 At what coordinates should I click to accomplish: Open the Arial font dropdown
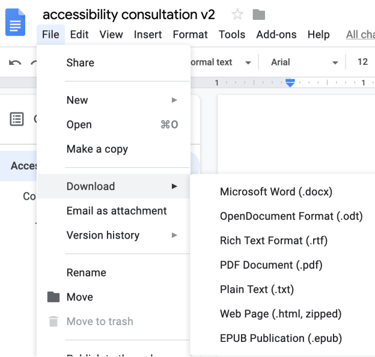[305, 63]
